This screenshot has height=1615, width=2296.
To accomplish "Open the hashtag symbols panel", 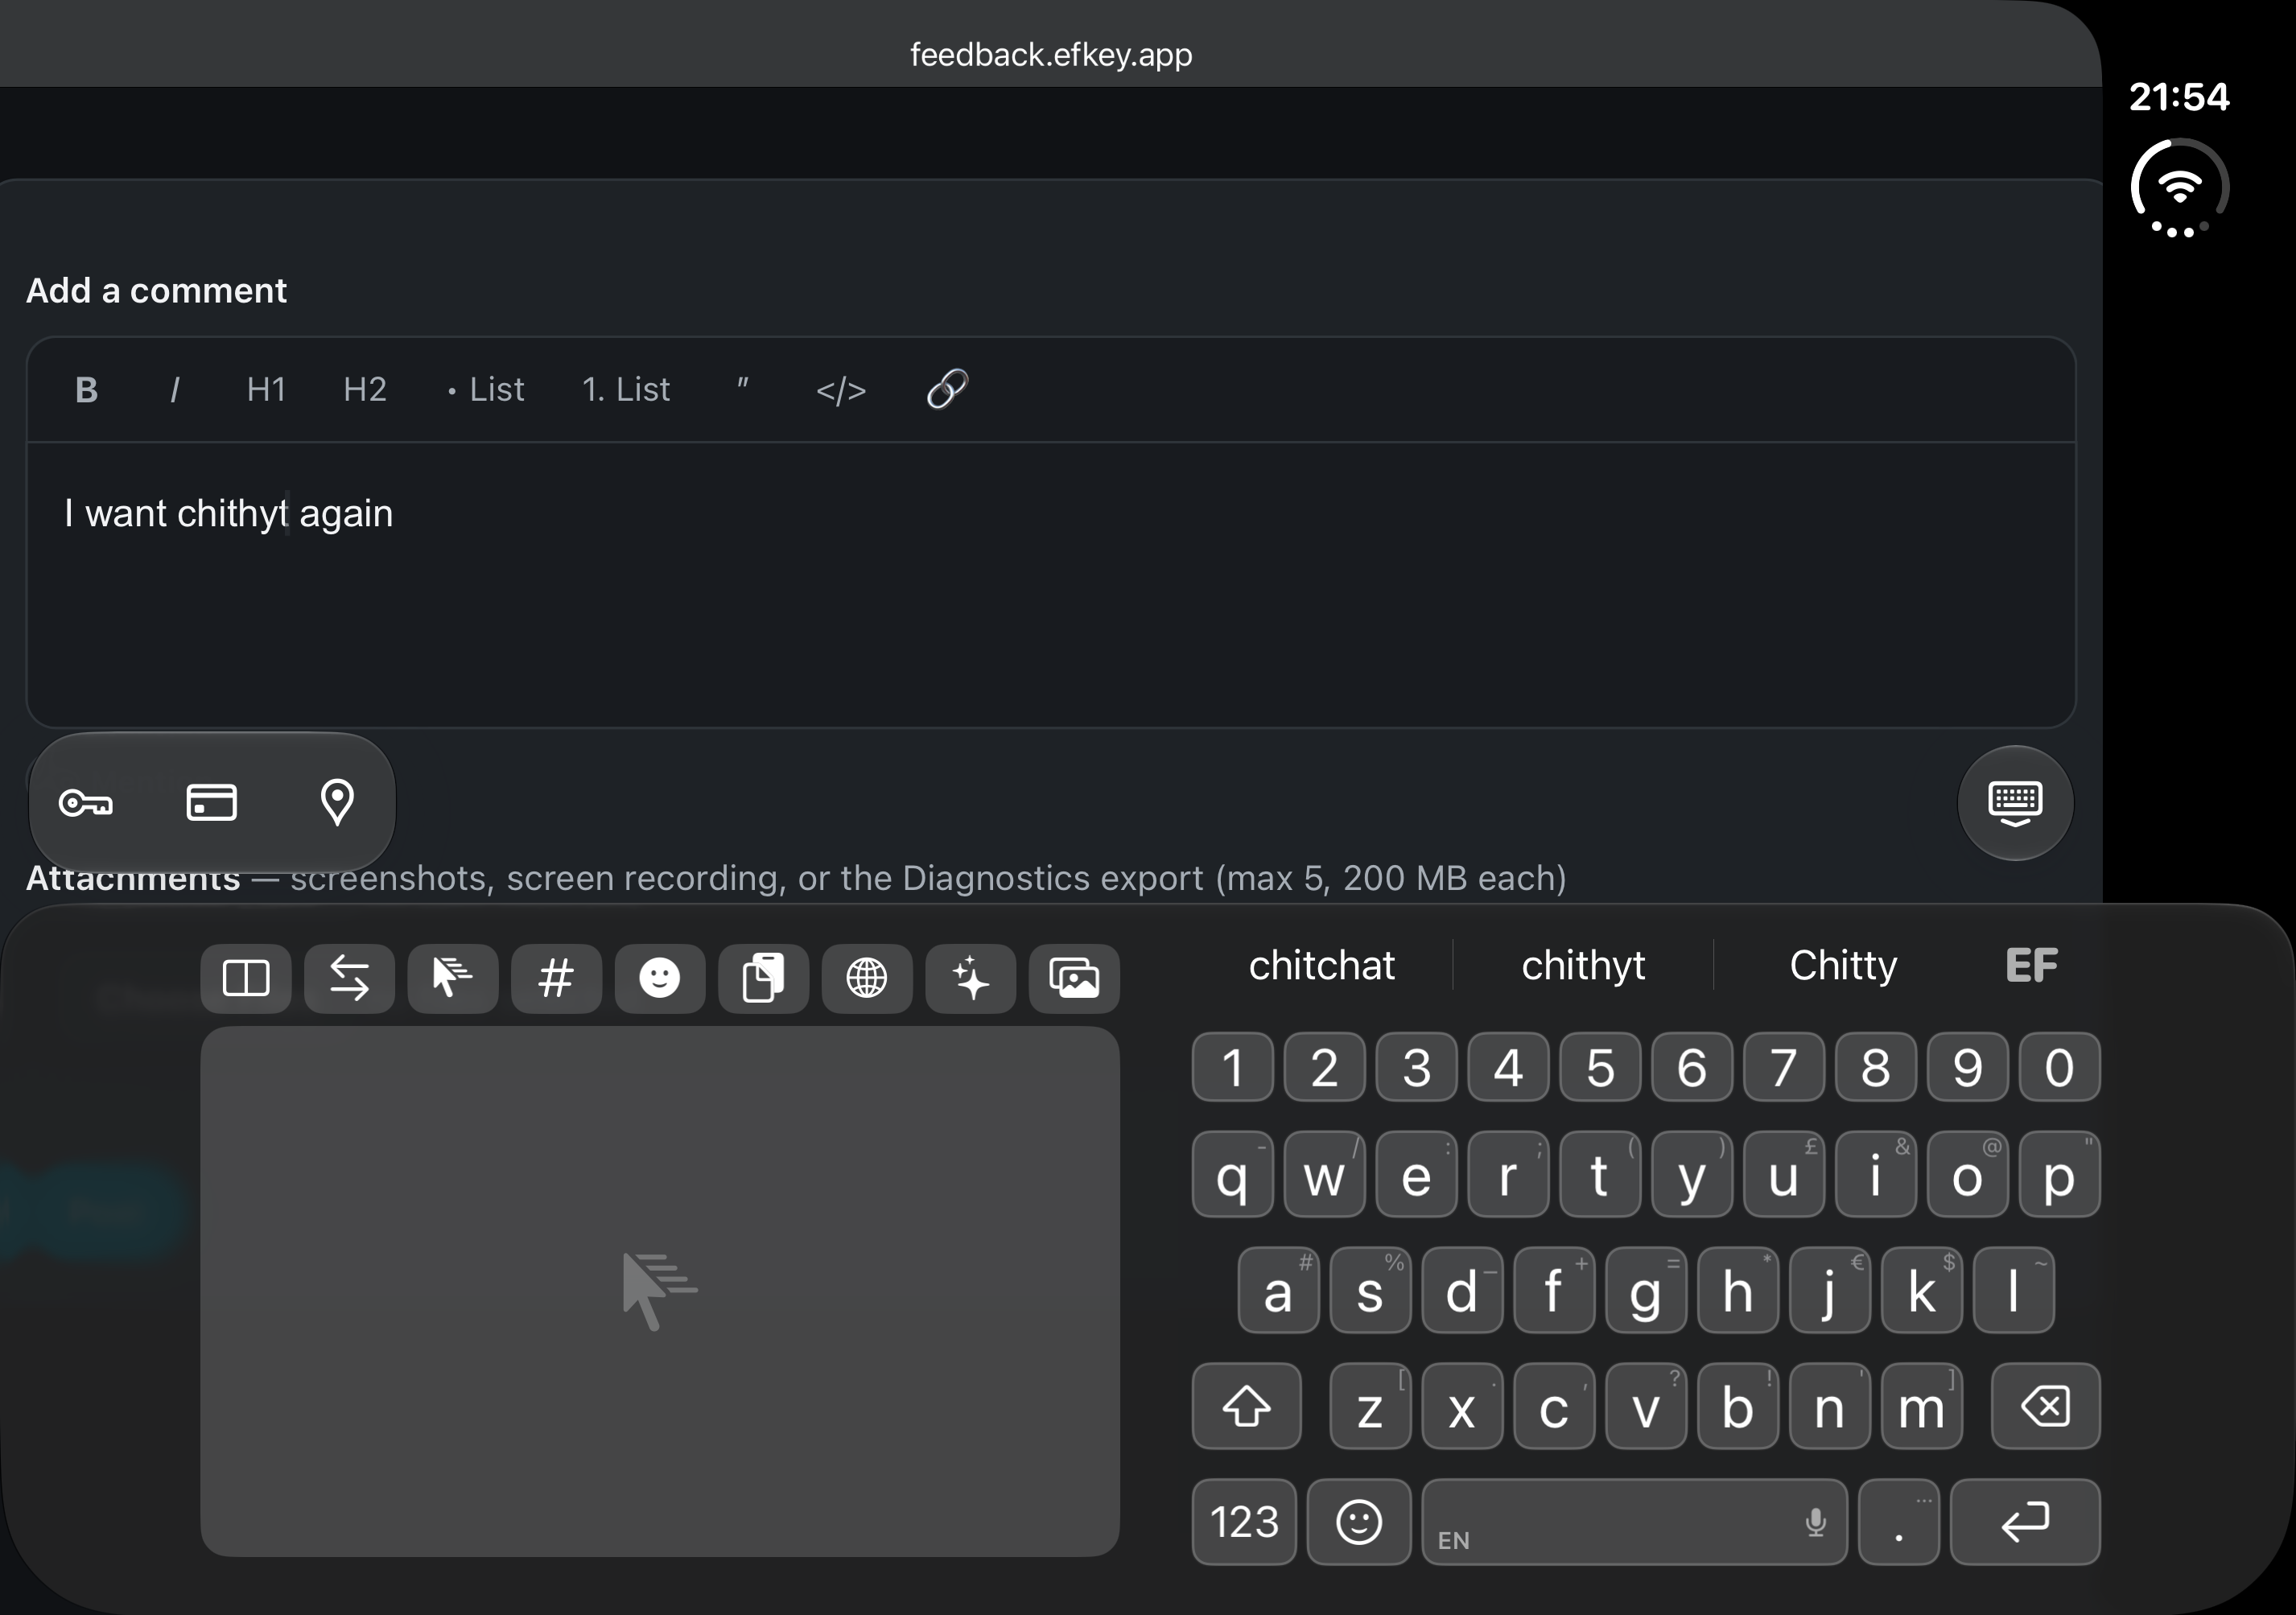I will [556, 978].
